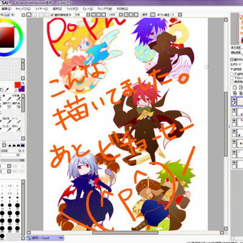Click the canvas vertical scrollbar thumb
Viewport: 243px width, 243px height.
(x=226, y=124)
